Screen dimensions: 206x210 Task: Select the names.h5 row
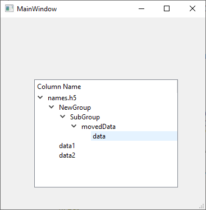tap(62, 98)
